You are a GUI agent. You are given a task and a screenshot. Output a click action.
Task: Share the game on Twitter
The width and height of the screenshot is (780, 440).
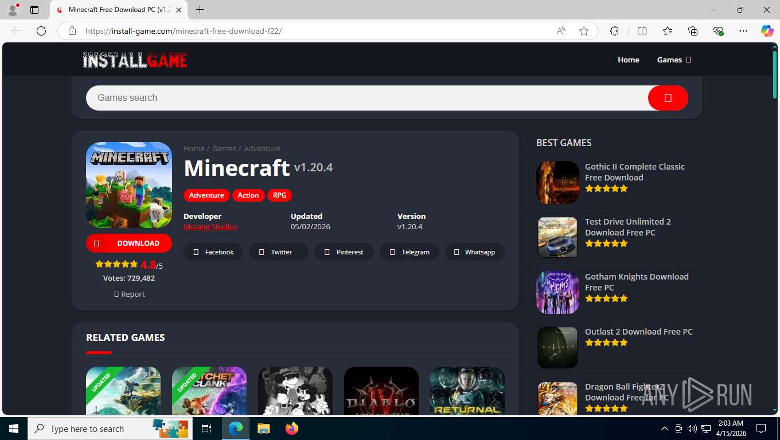(x=279, y=252)
